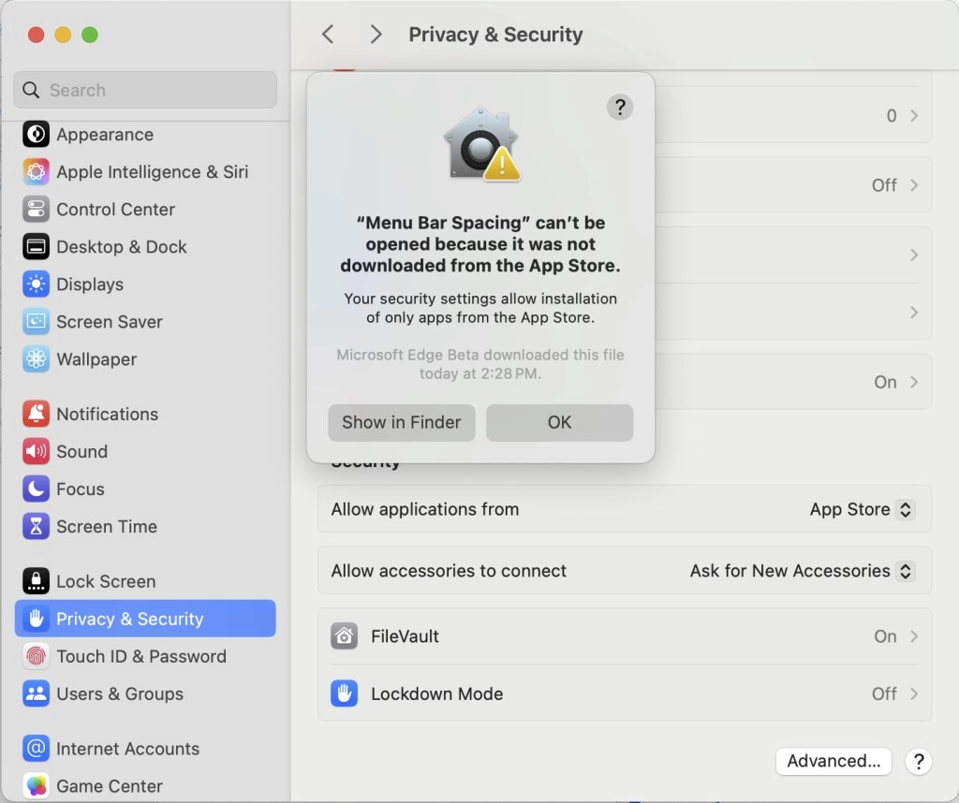
Task: Click the Appearance icon in sidebar
Action: tap(36, 134)
